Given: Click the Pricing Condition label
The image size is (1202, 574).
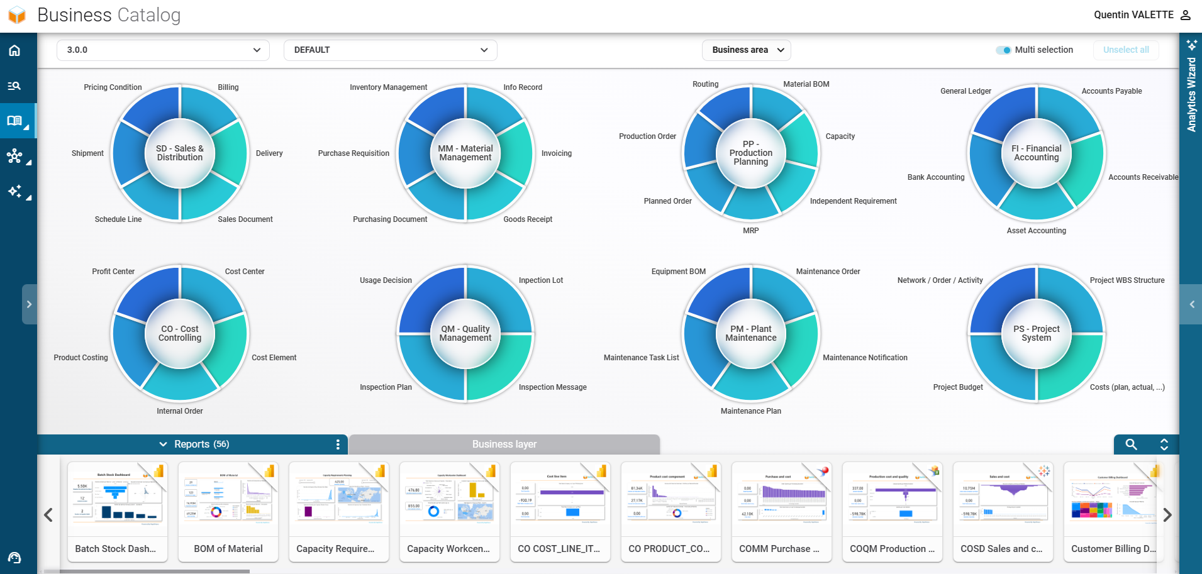Looking at the screenshot, I should 113,87.
